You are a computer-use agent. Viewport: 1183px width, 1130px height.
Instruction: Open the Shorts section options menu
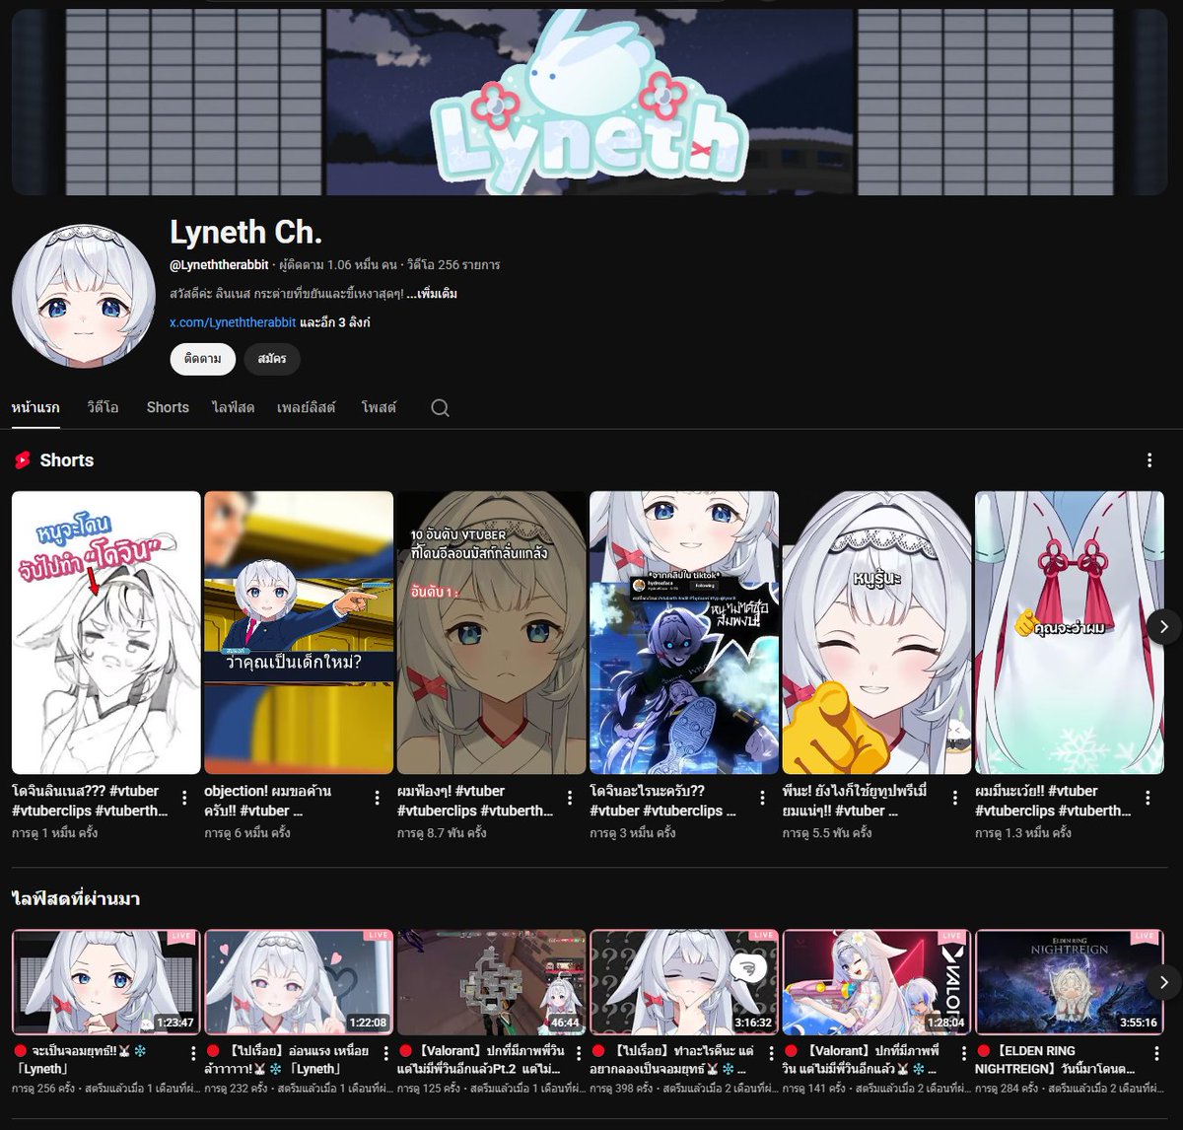[1149, 460]
